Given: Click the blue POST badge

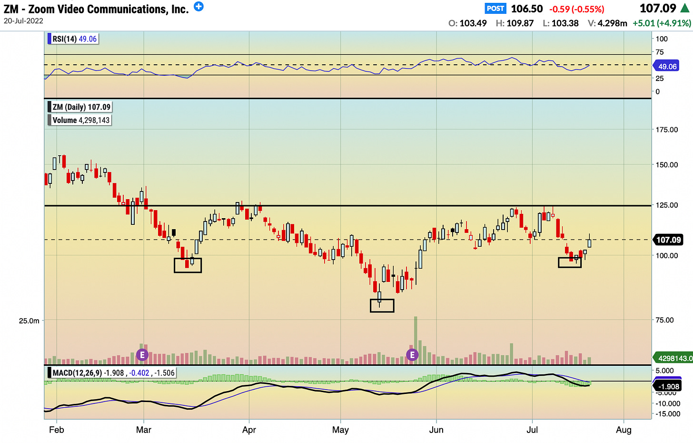Looking at the screenshot, I should (495, 9).
